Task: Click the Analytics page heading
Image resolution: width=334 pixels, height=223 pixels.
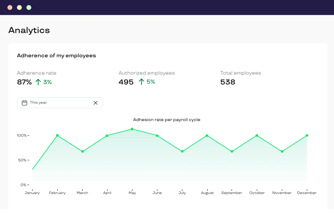Action: [x=29, y=30]
